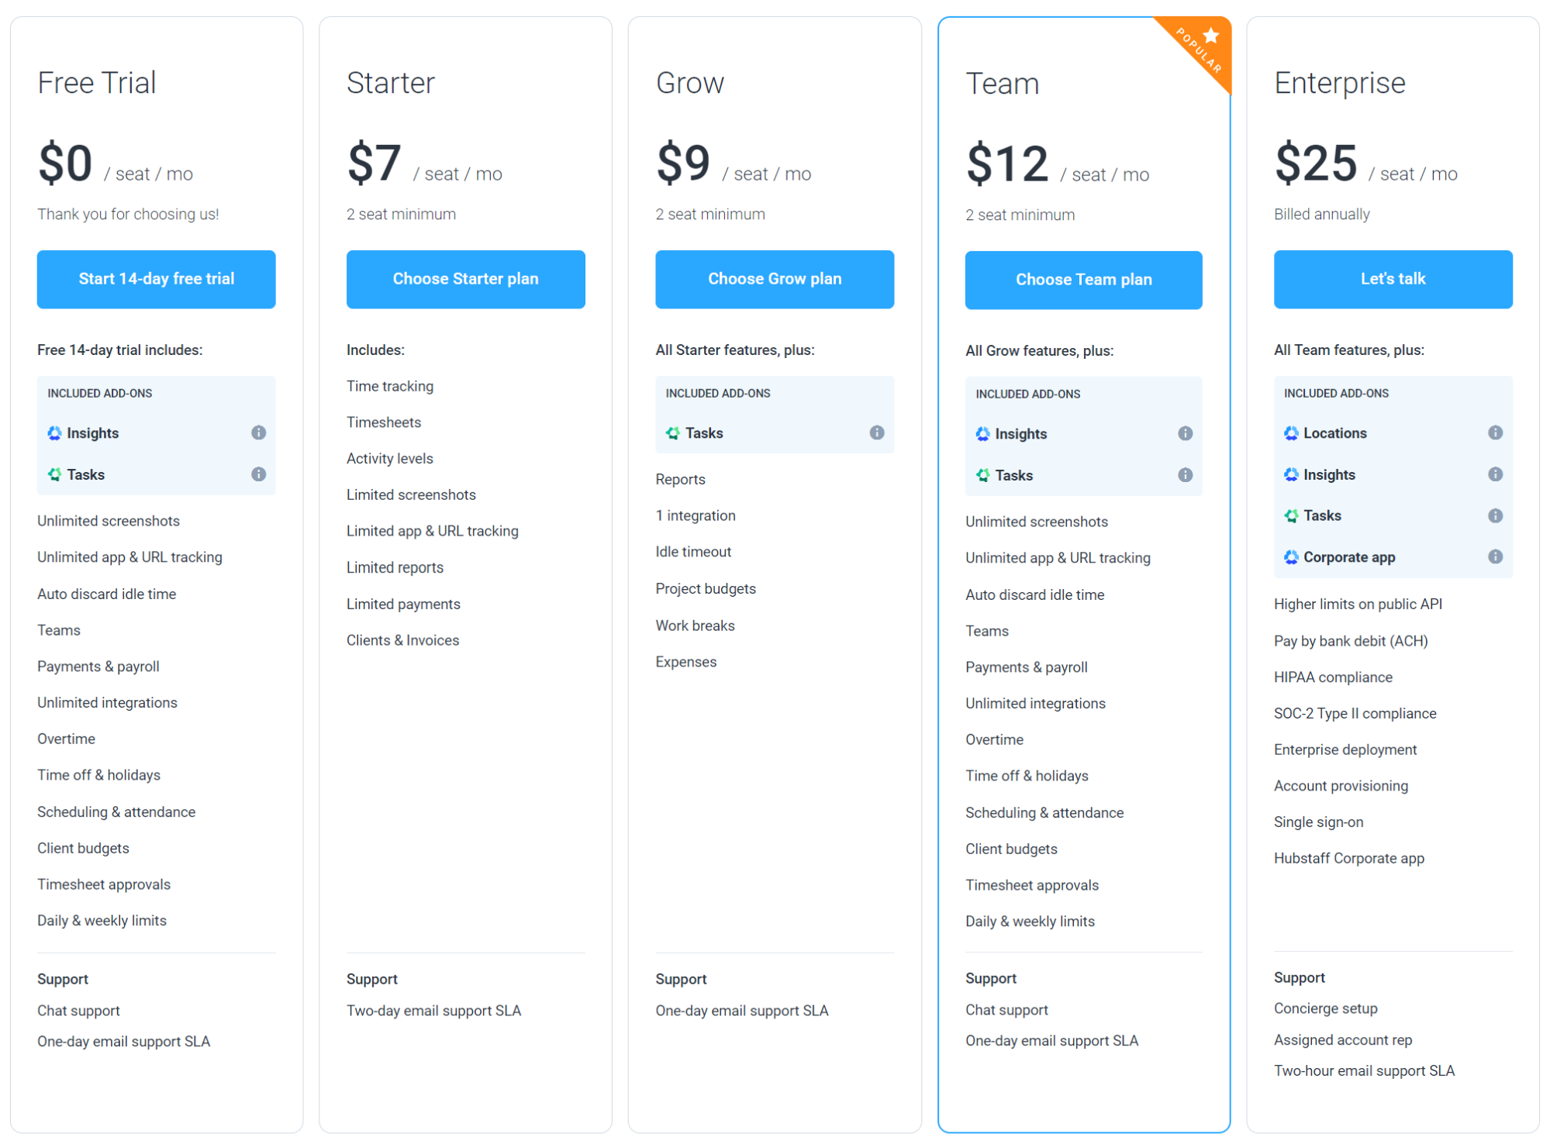Viewport: 1550px width, 1137px height.
Task: Select the Enterprise plan heading
Action: (1339, 83)
